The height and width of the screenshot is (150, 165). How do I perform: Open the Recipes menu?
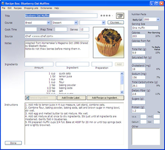(18, 8)
